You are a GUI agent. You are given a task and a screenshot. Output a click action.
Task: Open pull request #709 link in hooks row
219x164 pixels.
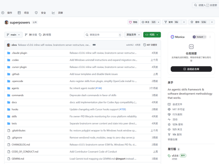click(122, 109)
